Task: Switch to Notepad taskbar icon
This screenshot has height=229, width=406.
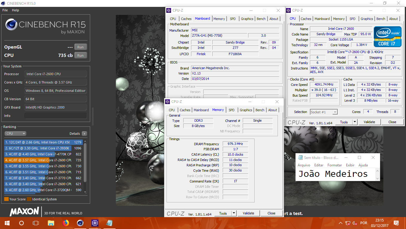Action: coord(109,223)
